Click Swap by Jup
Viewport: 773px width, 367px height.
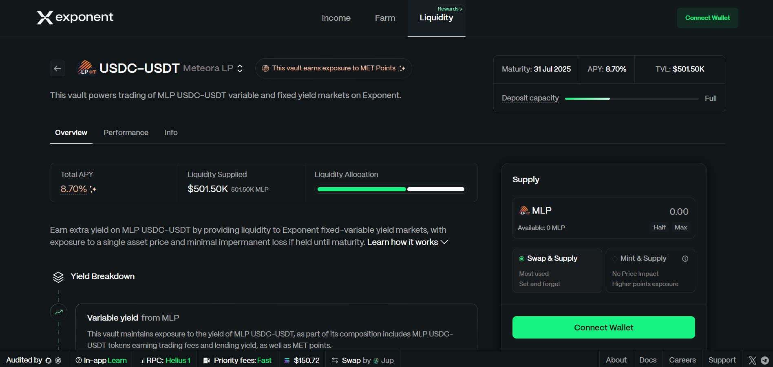[363, 360]
